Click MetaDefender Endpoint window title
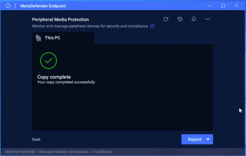246x156 pixels. click(43, 6)
